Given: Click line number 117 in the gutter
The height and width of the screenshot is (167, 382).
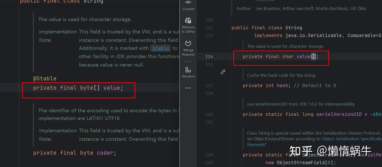Looking at the screenshot, I should (209, 86).
